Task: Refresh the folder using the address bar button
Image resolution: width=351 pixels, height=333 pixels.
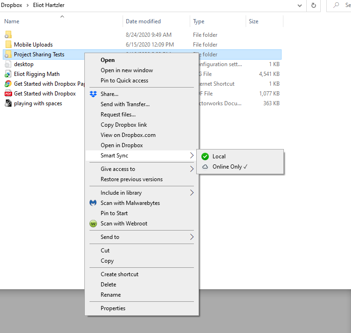Action: click(x=314, y=5)
